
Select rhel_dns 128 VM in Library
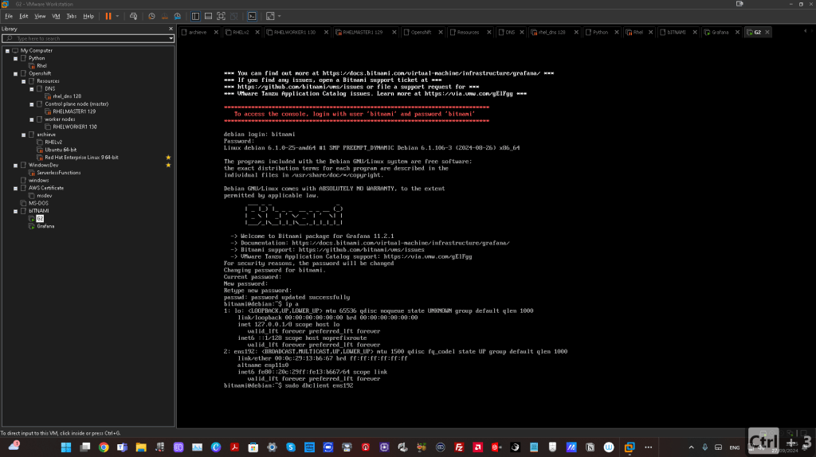67,96
